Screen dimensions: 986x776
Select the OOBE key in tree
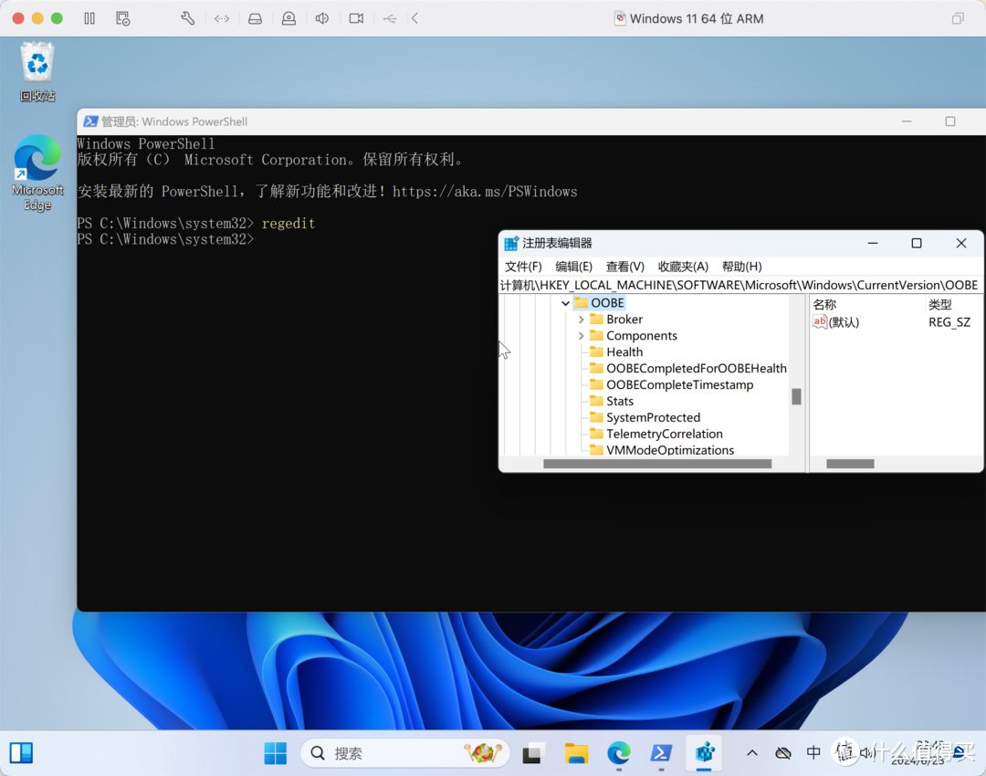tap(607, 303)
